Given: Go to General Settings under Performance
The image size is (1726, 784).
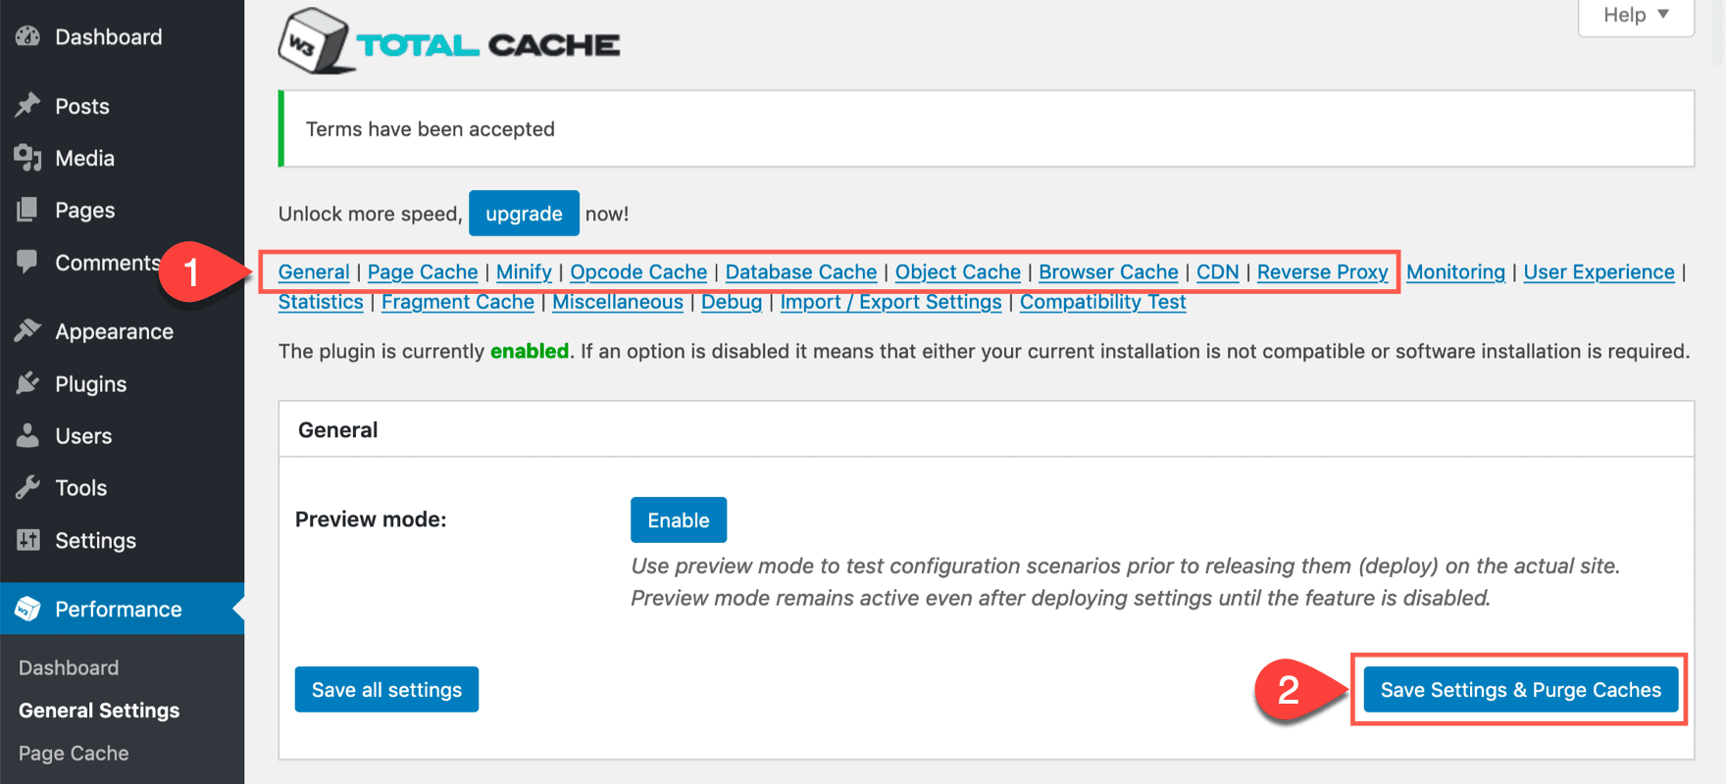Looking at the screenshot, I should (98, 710).
